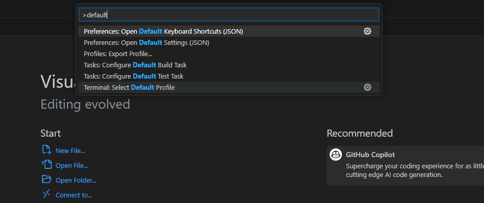Click gear icon for Open Default Keyboard Shortcuts
The height and width of the screenshot is (203, 484).
367,31
